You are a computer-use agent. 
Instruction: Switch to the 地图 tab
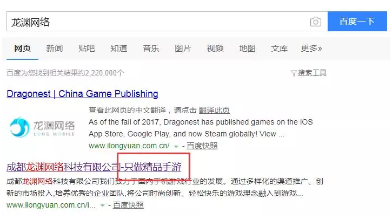pyautogui.click(x=247, y=48)
